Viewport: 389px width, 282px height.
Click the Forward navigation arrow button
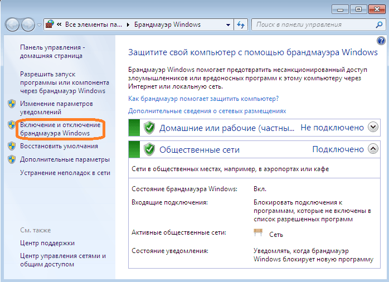point(27,25)
